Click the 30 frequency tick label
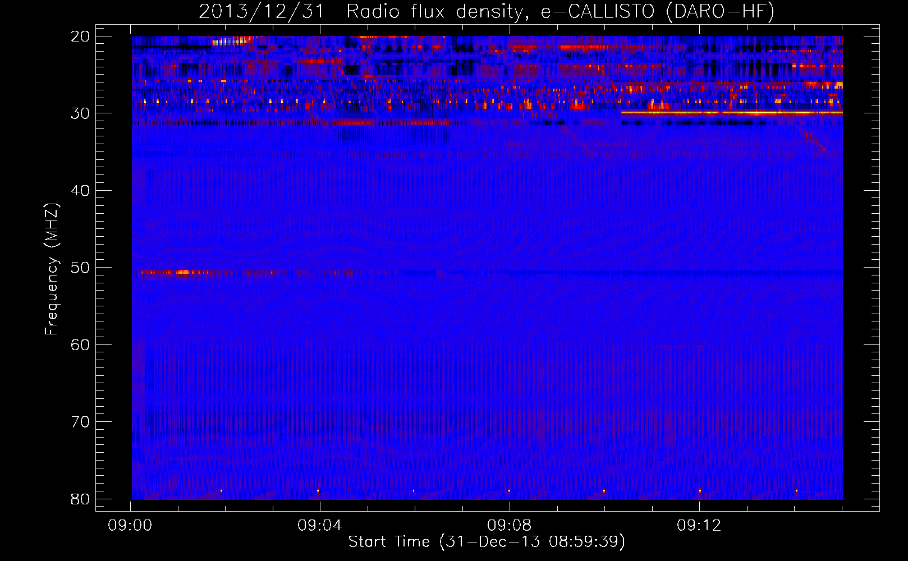908x561 pixels. (81, 113)
